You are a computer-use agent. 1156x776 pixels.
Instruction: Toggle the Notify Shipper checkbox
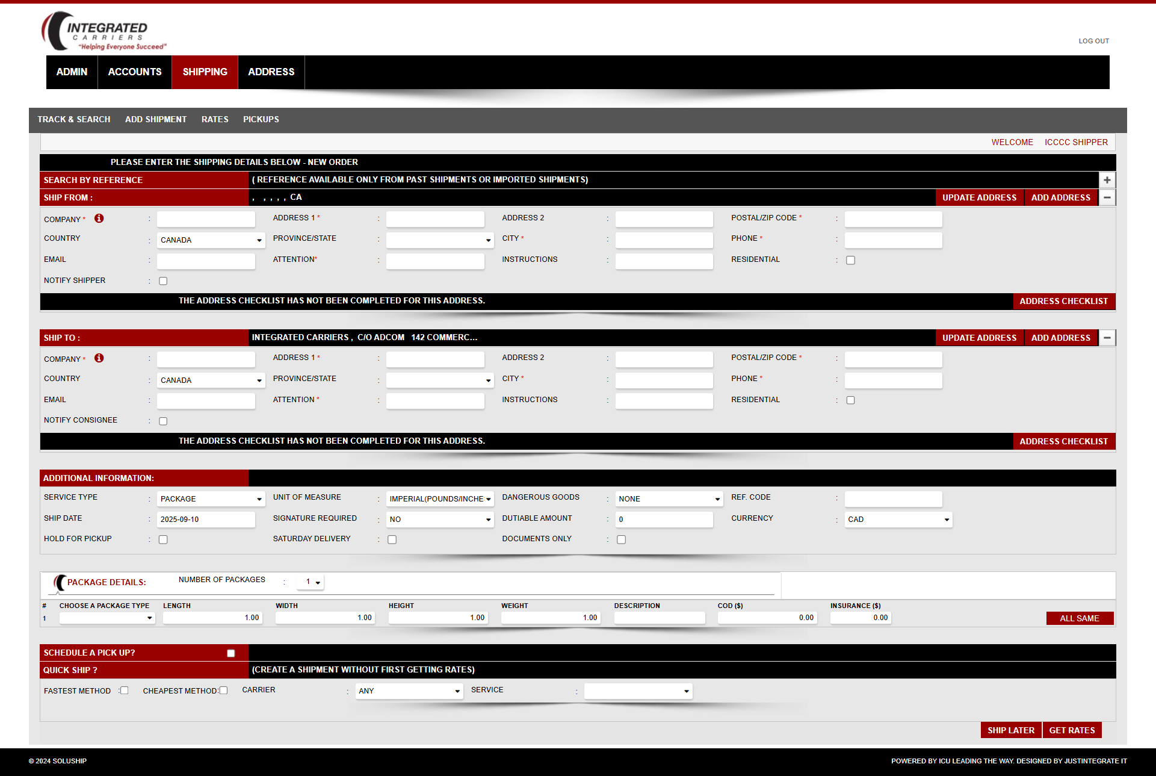coord(163,281)
